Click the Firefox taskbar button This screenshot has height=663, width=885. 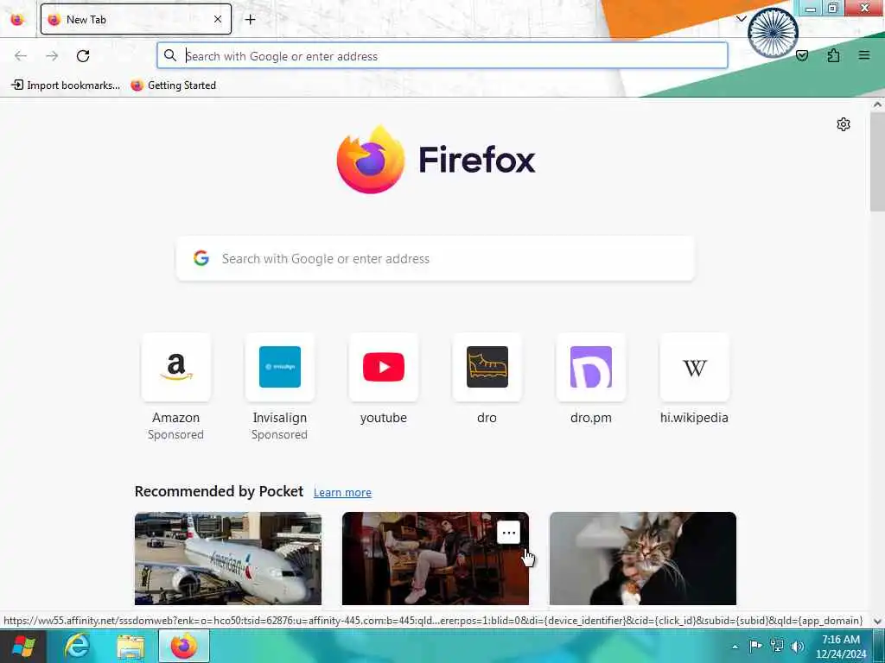pyautogui.click(x=183, y=646)
